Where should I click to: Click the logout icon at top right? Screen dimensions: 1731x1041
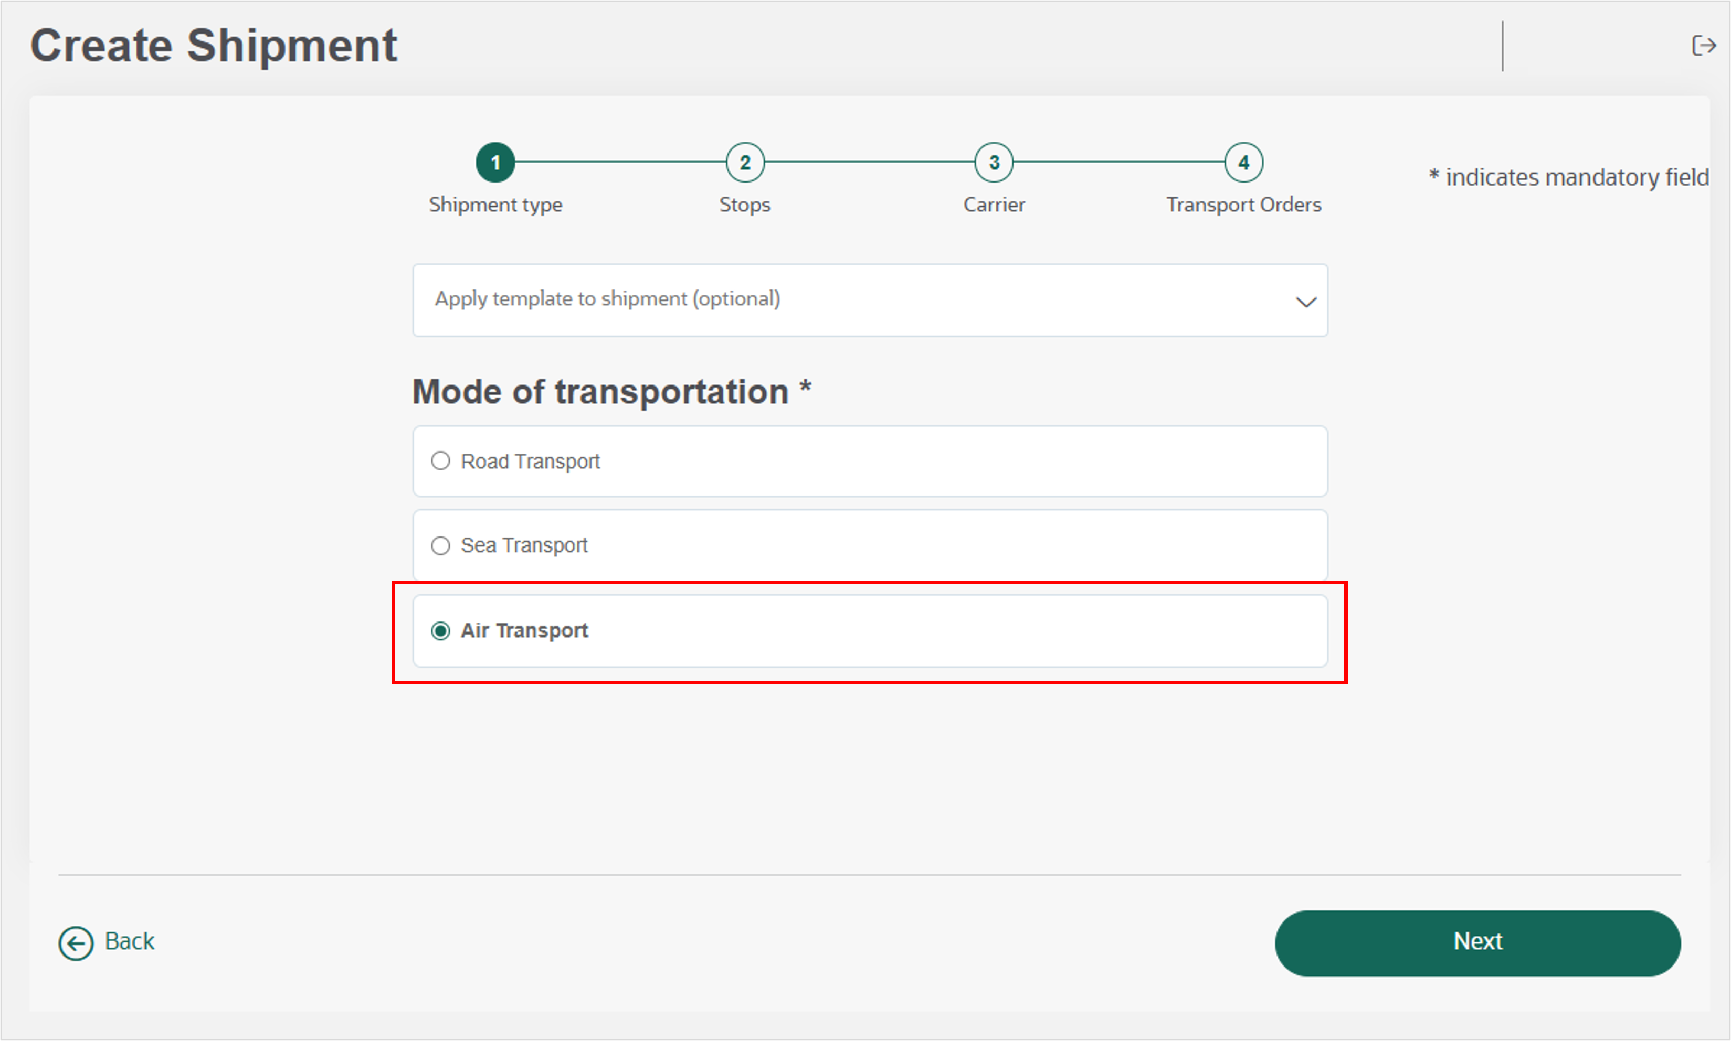(x=1704, y=46)
